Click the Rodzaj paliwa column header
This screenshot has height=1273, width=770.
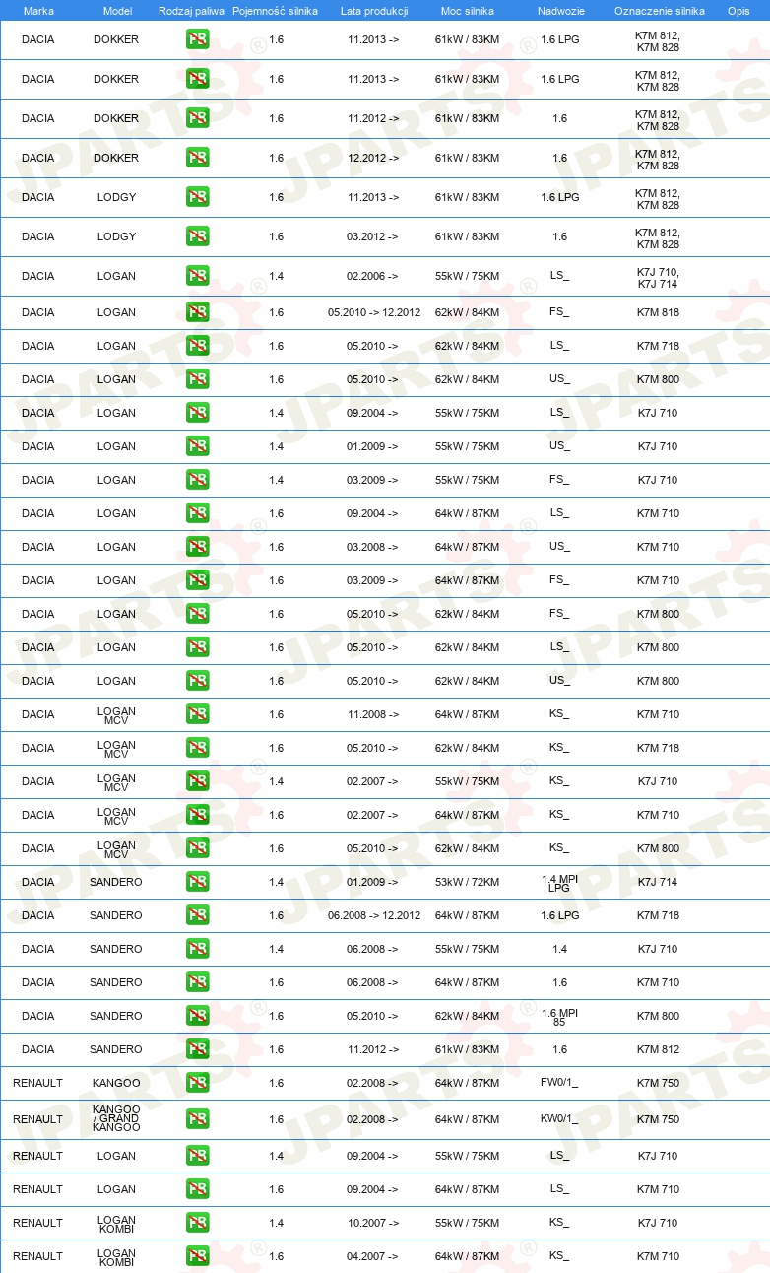(x=191, y=11)
